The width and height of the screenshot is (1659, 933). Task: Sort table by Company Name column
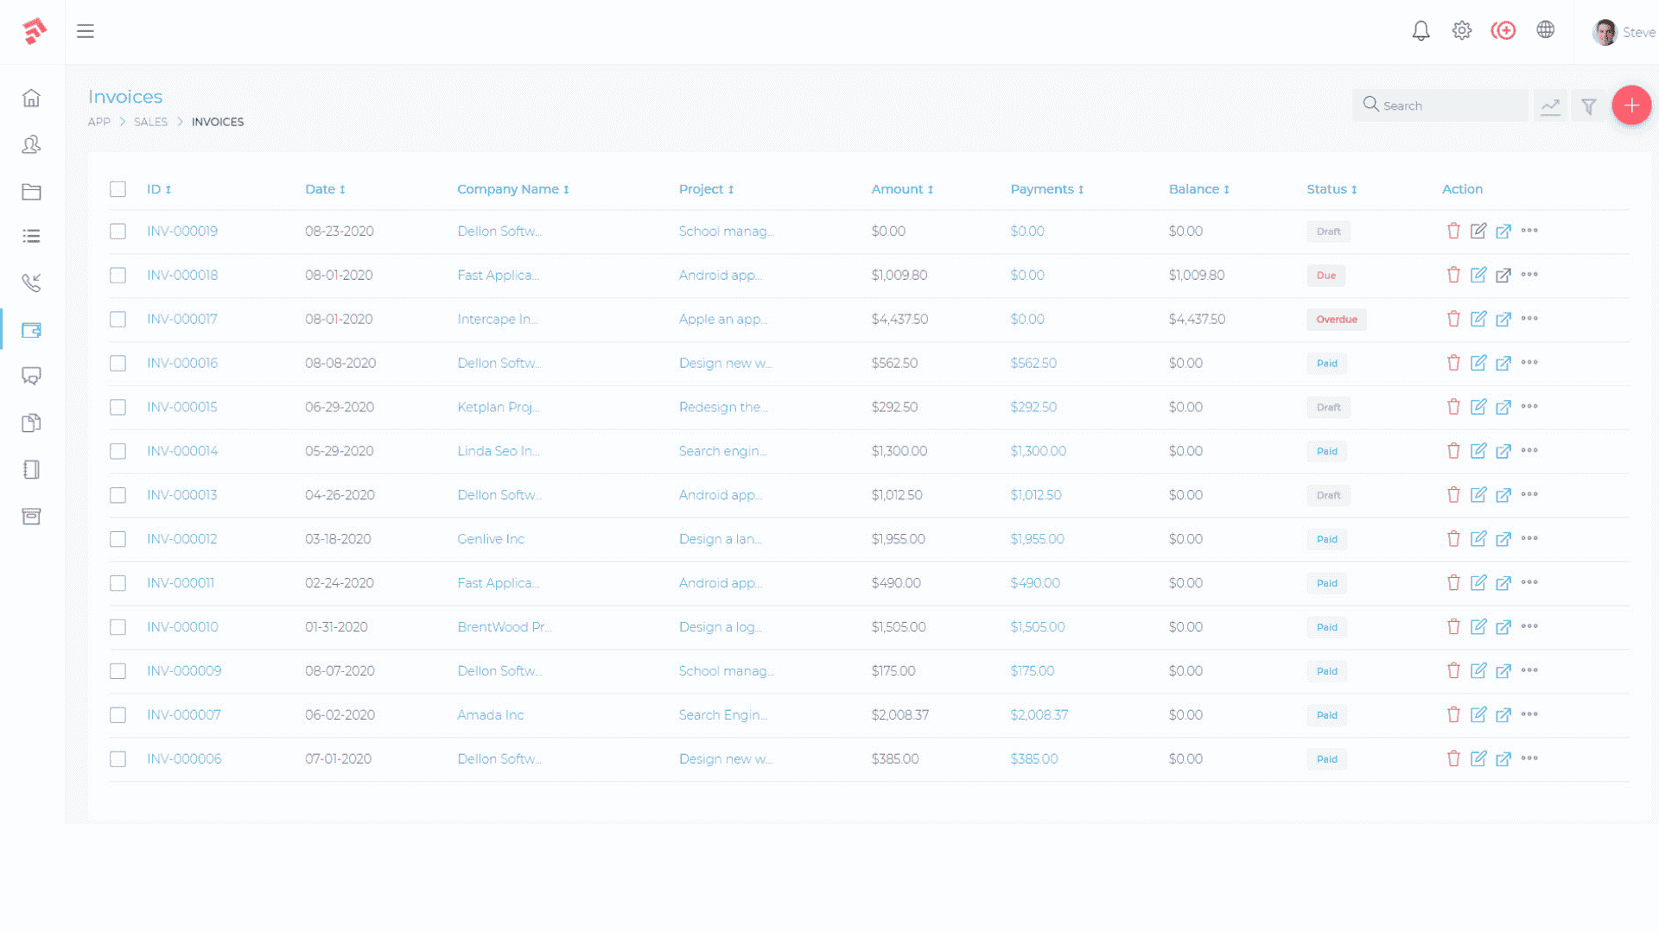coord(513,189)
